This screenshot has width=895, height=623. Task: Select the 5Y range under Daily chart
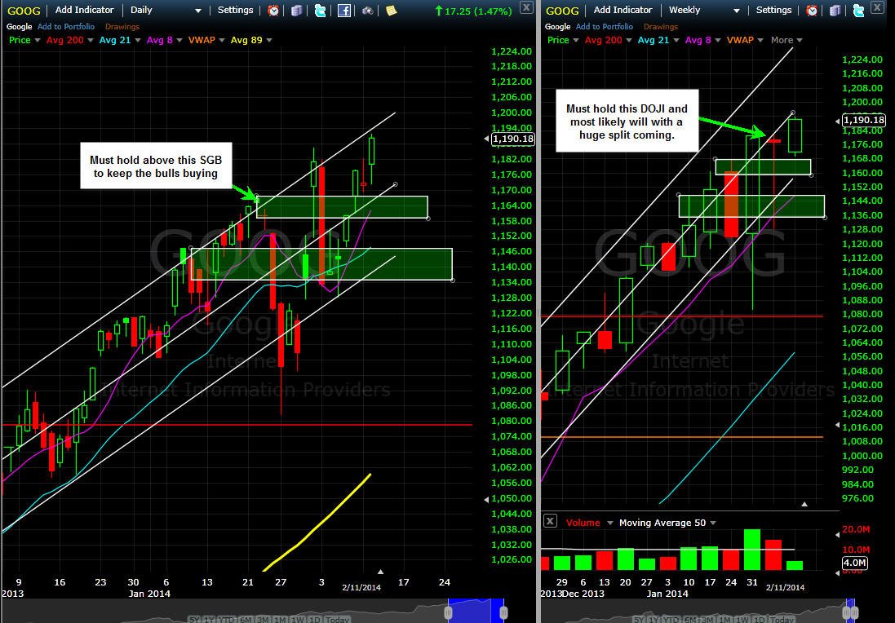pos(195,620)
